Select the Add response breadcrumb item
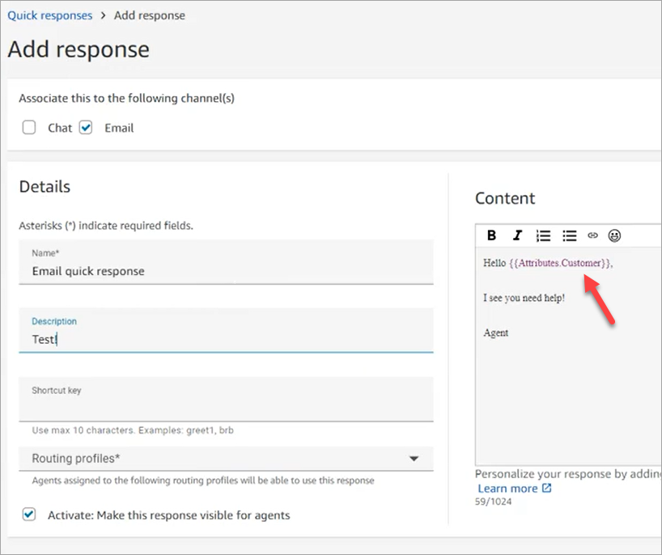This screenshot has width=662, height=555. (150, 15)
